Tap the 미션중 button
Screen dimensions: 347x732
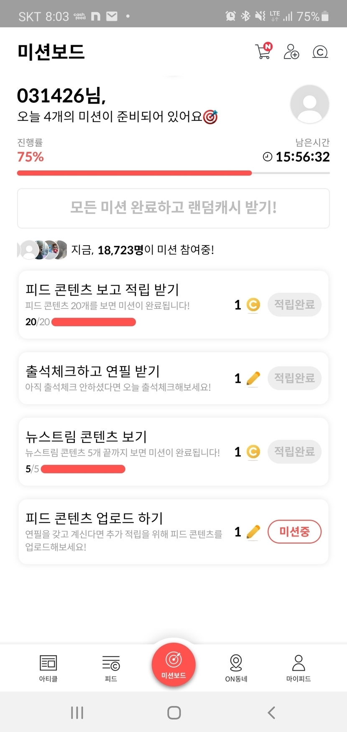(x=294, y=531)
